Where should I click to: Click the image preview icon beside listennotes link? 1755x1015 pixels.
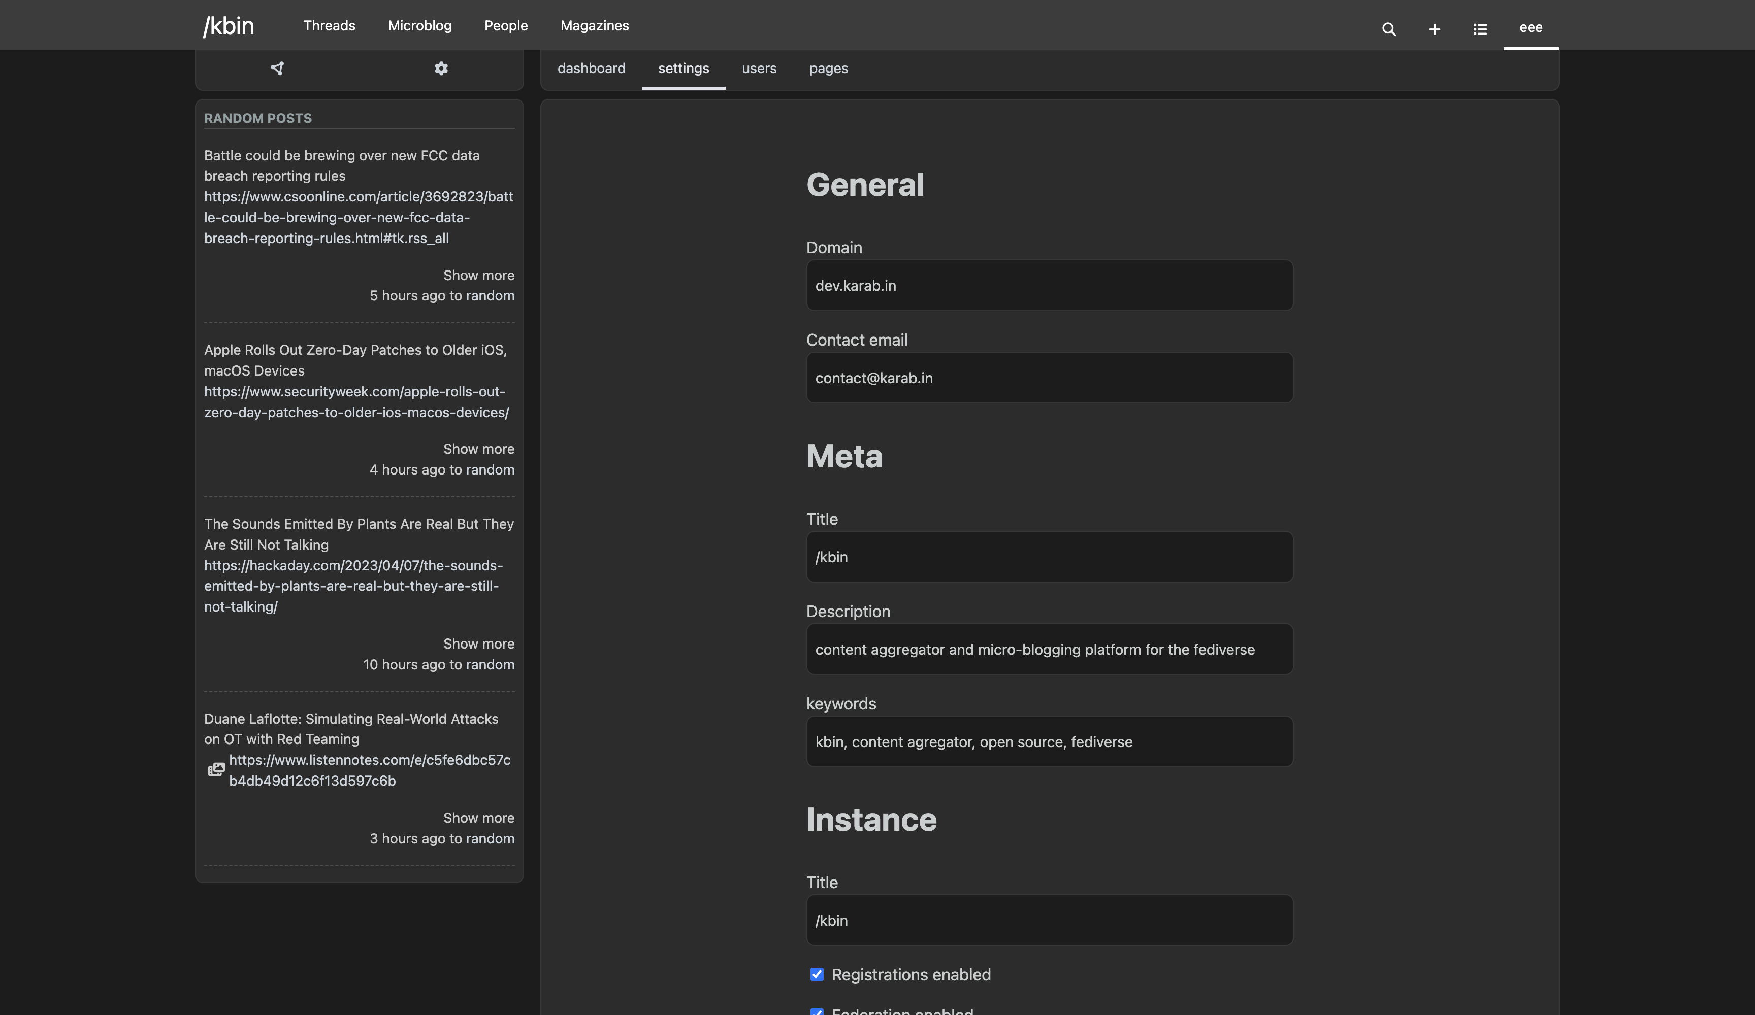click(217, 770)
